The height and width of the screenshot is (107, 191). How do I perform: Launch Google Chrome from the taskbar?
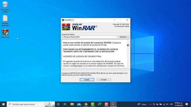[86, 104]
